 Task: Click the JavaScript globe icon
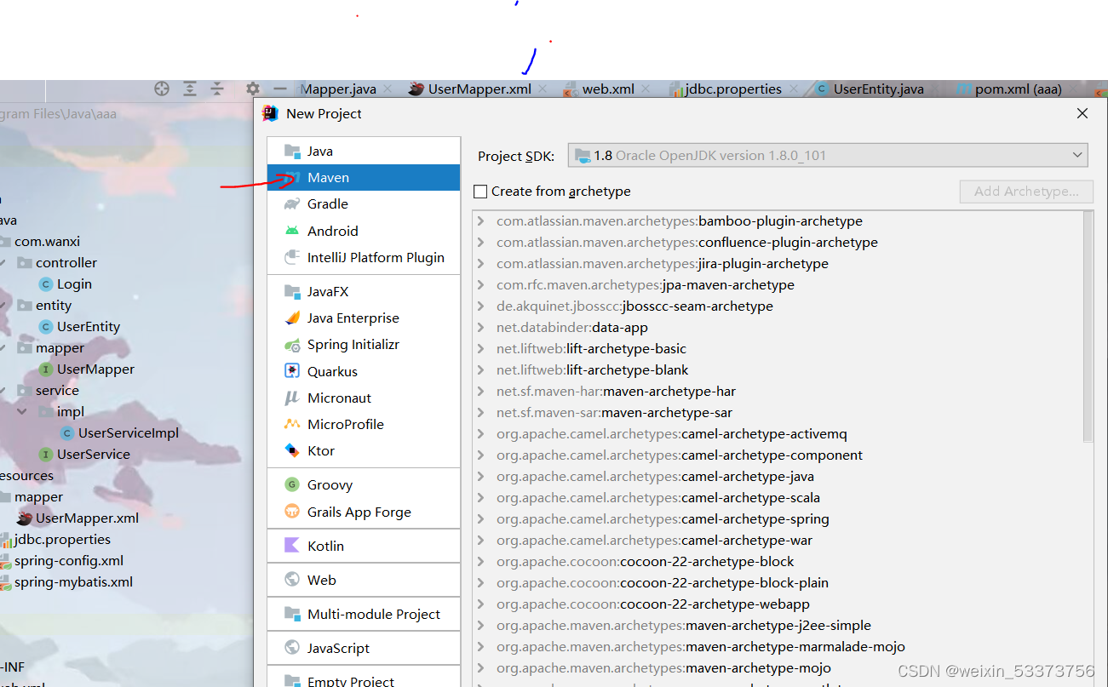pos(292,648)
